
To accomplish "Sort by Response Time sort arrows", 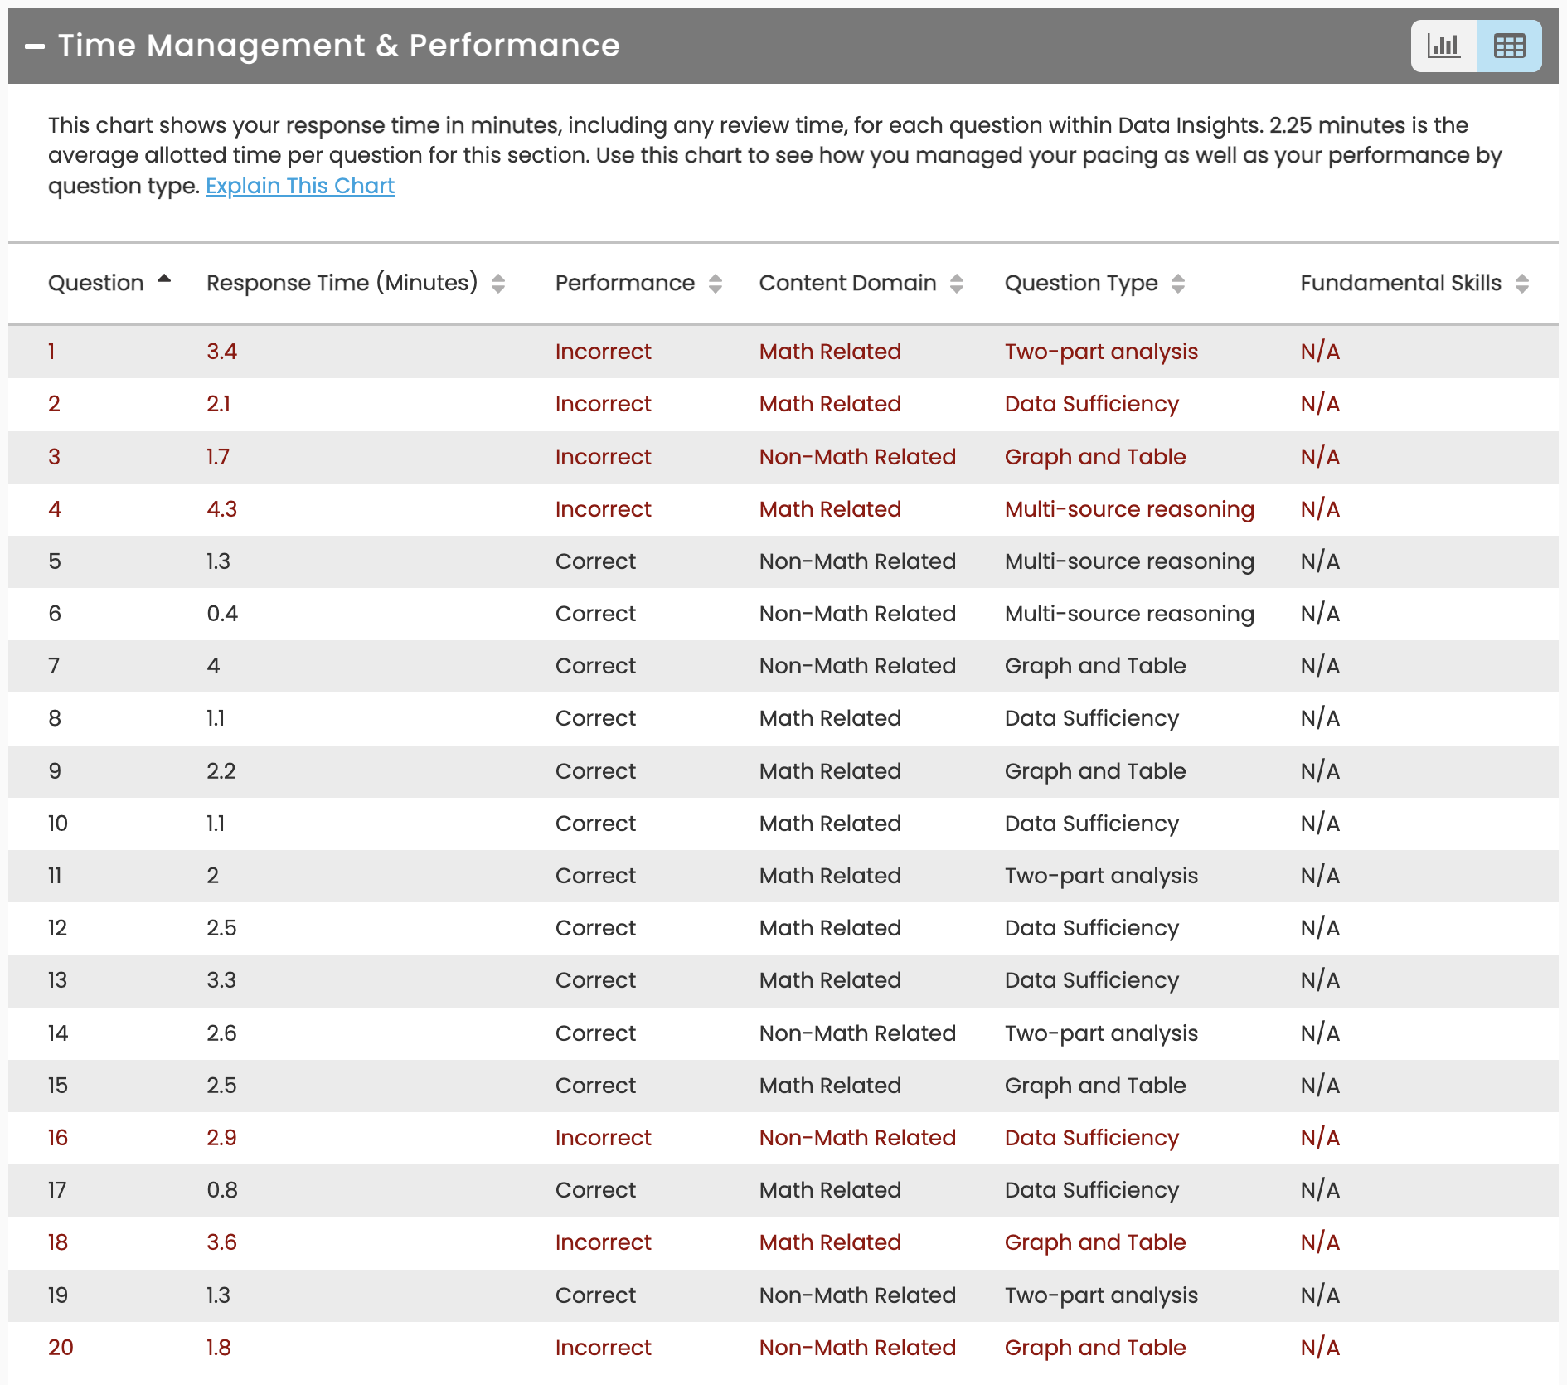I will pos(498,284).
